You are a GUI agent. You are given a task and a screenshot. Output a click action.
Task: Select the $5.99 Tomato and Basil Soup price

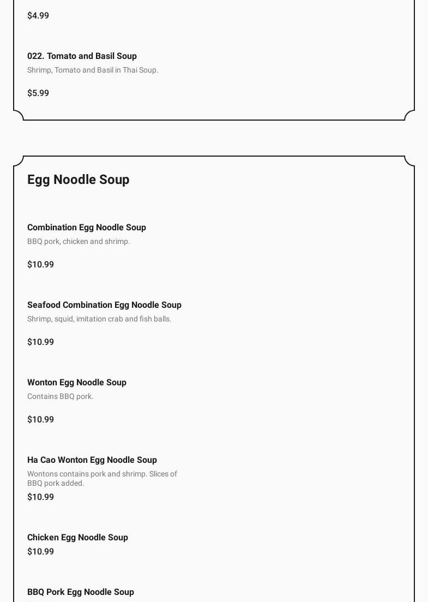tap(38, 93)
